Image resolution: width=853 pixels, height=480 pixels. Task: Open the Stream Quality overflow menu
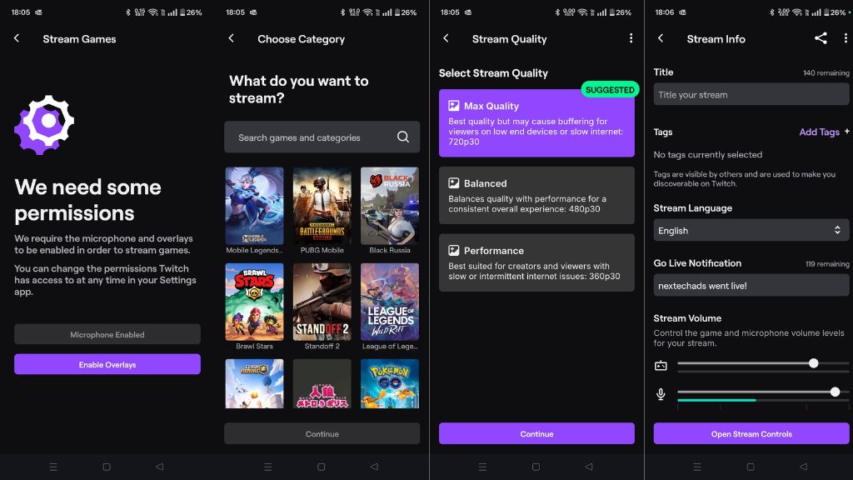click(x=631, y=38)
